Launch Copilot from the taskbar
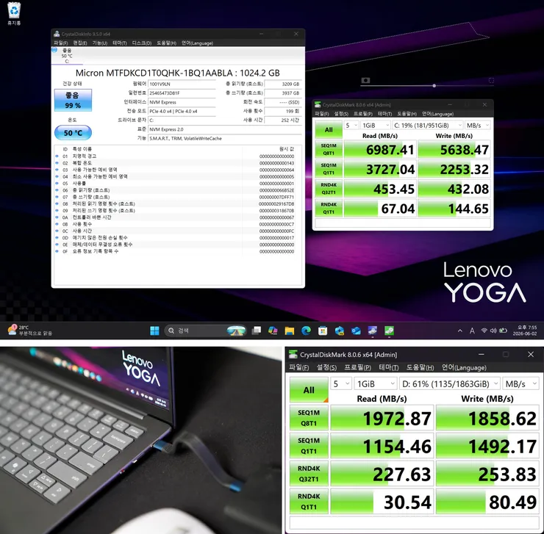 click(x=273, y=331)
